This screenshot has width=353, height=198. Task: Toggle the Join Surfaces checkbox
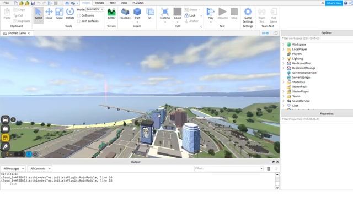tap(78, 21)
